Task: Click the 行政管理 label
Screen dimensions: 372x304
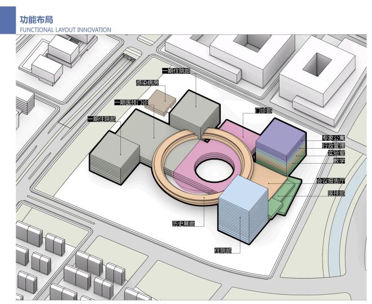Action: (x=333, y=146)
